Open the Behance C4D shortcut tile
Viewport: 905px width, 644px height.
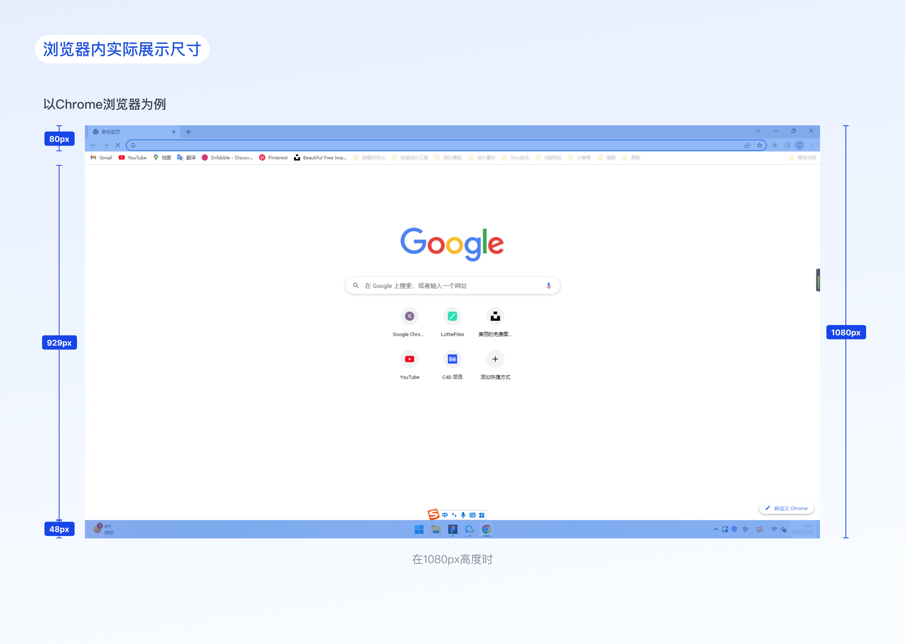point(452,359)
